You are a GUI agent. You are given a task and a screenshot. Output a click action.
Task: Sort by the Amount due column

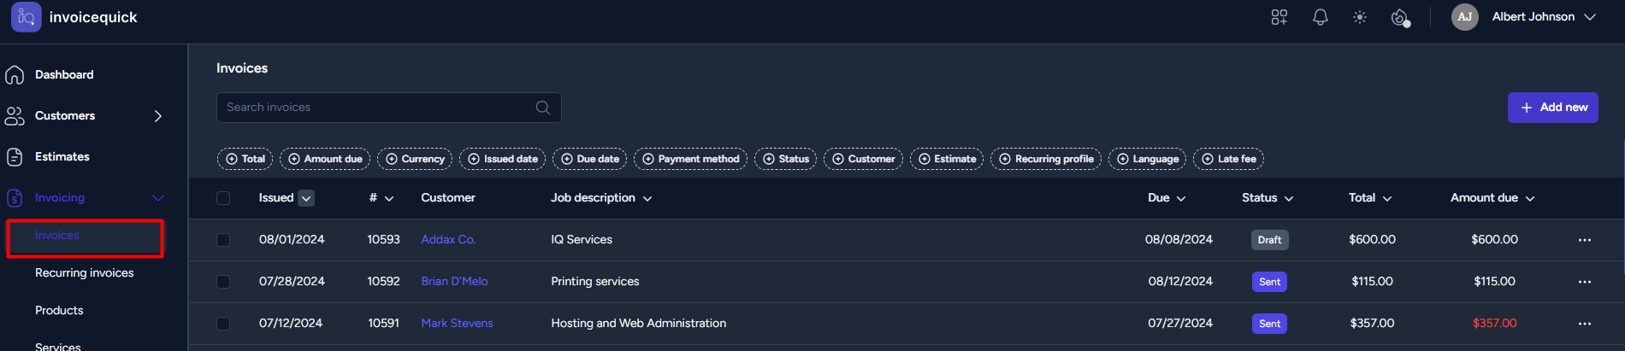coord(1492,198)
